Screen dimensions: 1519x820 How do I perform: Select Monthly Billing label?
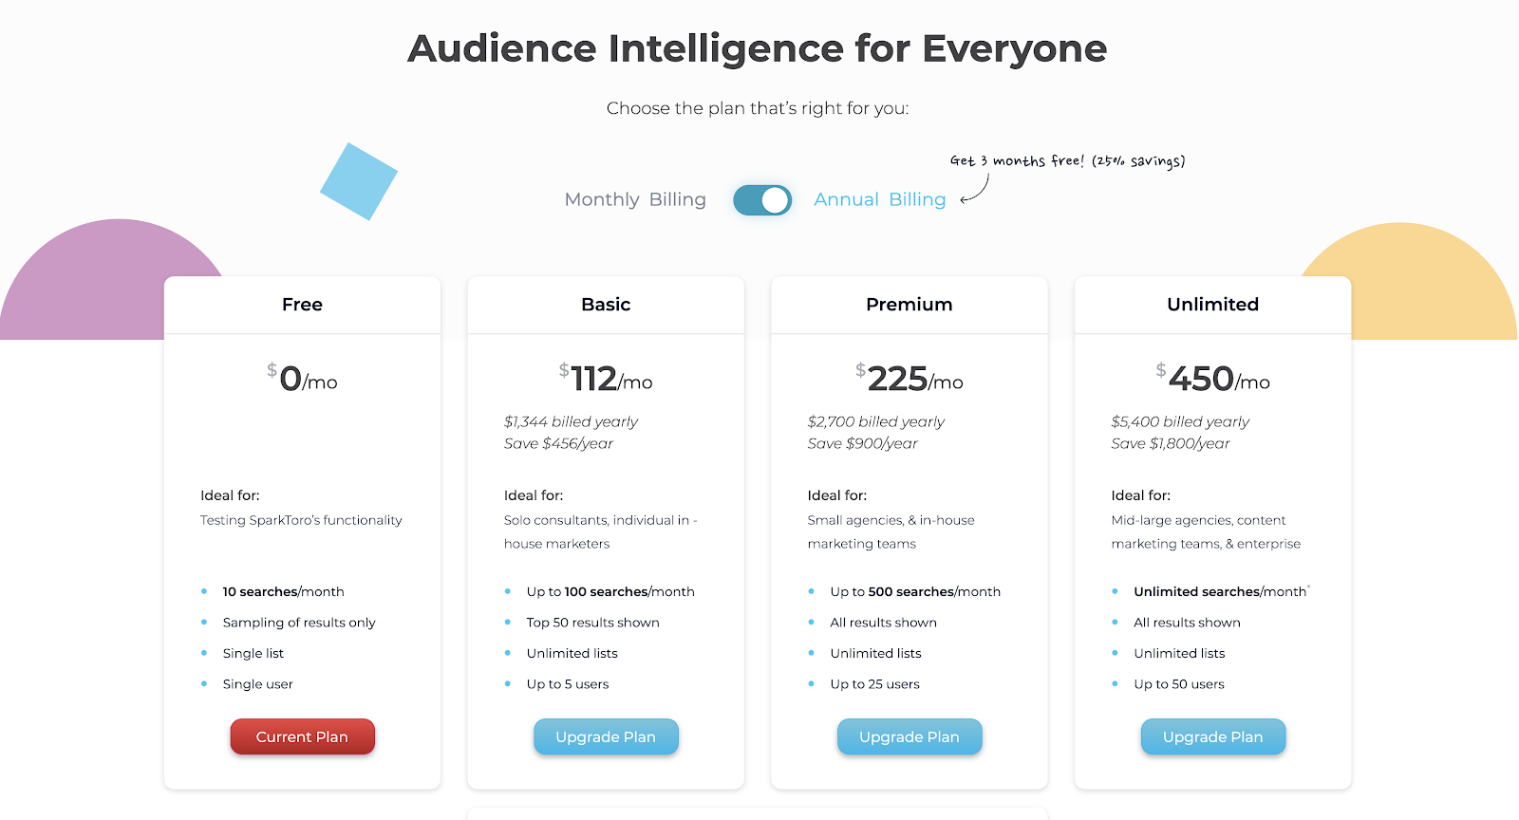point(635,199)
